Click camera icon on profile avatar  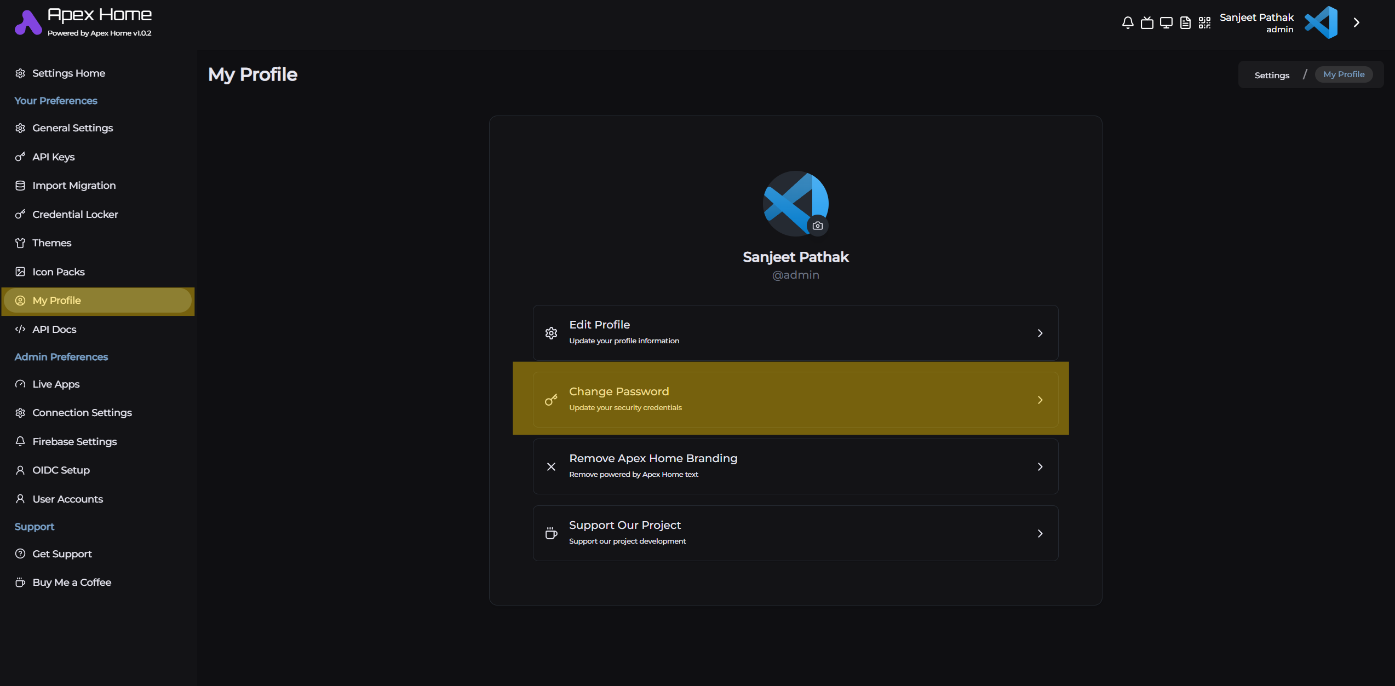[x=817, y=226]
